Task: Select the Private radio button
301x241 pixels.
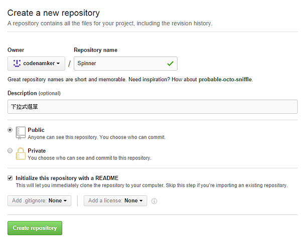Action: click(10, 150)
